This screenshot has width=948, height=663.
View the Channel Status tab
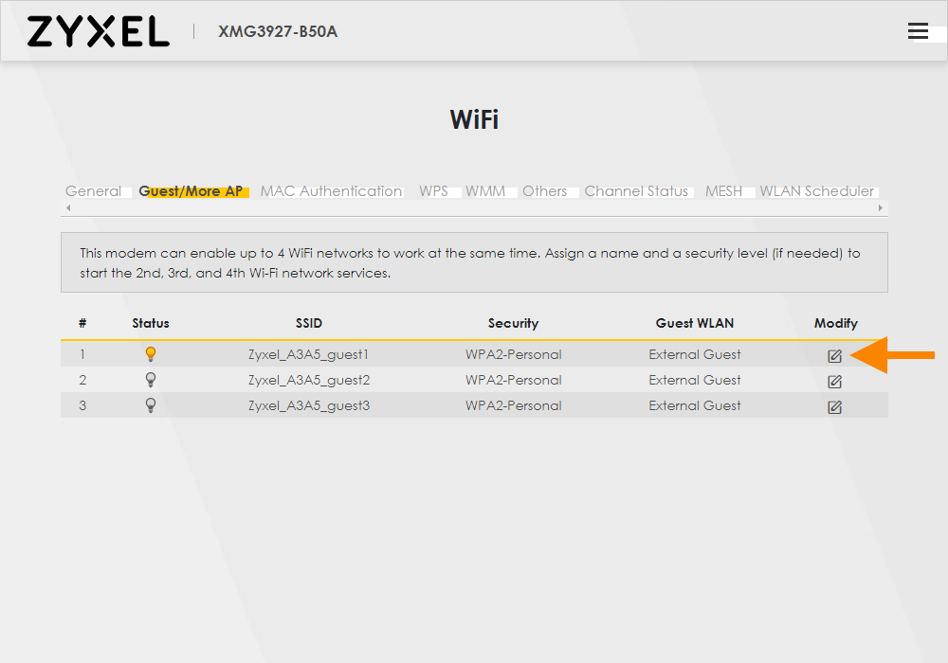click(636, 191)
